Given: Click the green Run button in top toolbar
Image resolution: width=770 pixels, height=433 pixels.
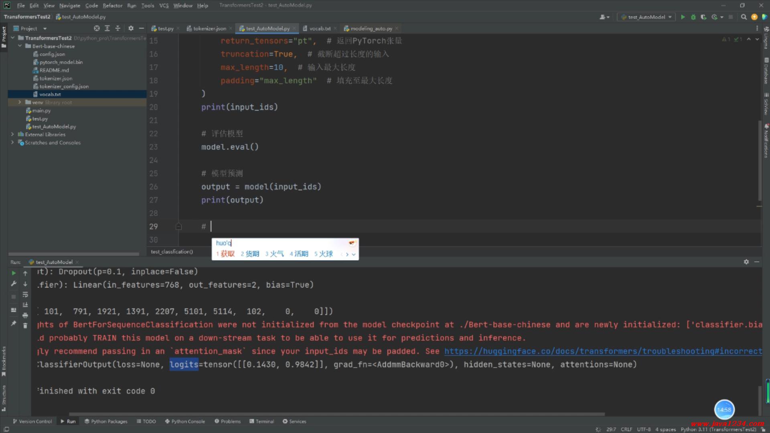Looking at the screenshot, I should coord(683,17).
